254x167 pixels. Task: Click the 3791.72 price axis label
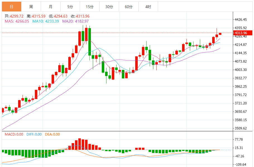tap(241, 95)
